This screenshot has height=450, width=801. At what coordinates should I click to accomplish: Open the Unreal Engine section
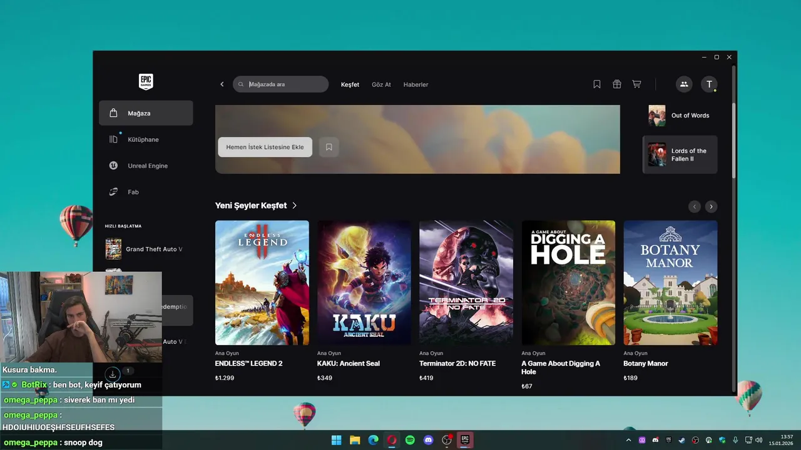[146, 166]
